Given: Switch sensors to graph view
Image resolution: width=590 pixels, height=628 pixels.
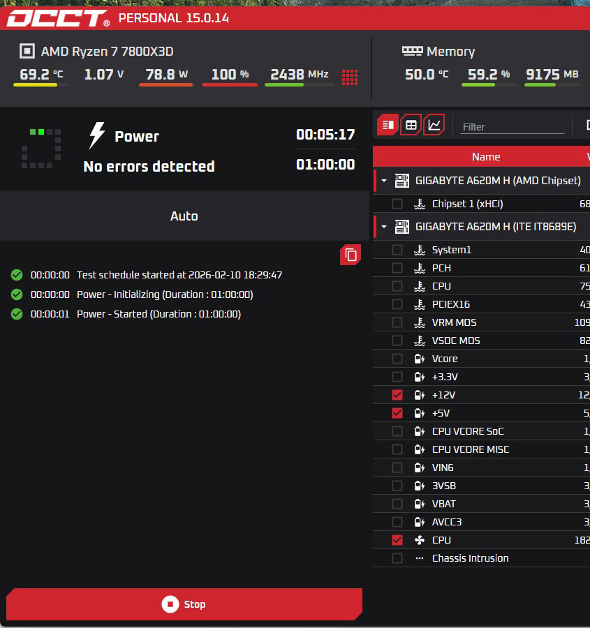Looking at the screenshot, I should pos(434,125).
